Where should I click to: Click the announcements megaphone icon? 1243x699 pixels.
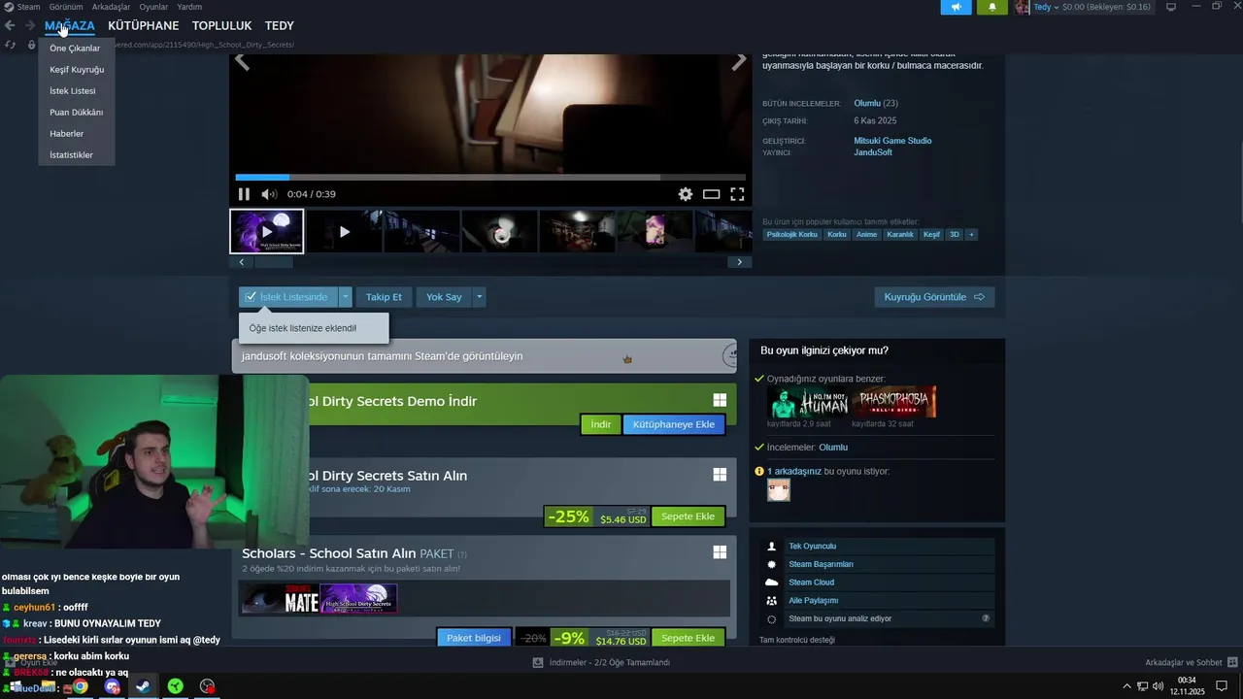956,7
